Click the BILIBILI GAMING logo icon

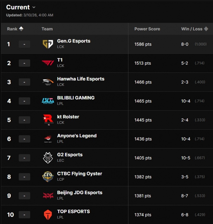coord(48,101)
